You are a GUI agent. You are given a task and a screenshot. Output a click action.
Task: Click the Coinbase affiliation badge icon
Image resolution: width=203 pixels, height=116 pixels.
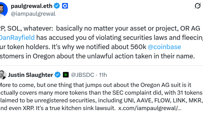point(65,5)
